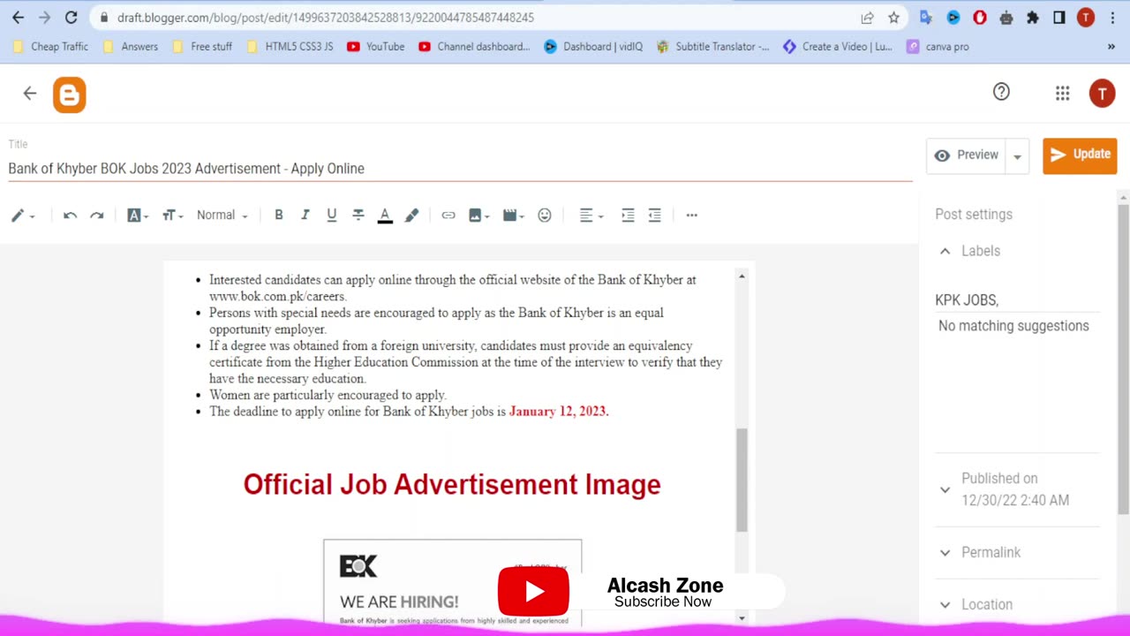Image resolution: width=1130 pixels, height=636 pixels.
Task: Insert or edit a link
Action: coord(448,216)
